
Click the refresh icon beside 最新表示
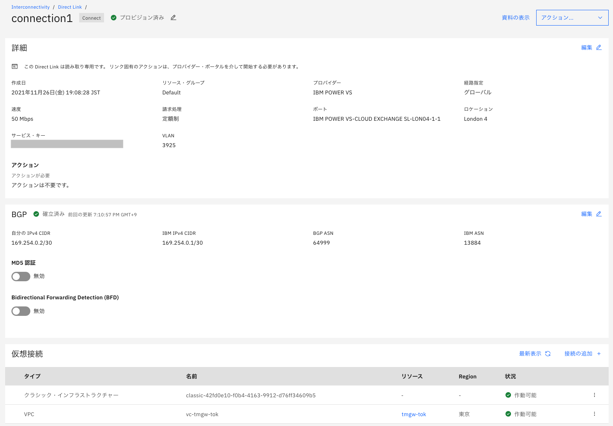pyautogui.click(x=548, y=354)
